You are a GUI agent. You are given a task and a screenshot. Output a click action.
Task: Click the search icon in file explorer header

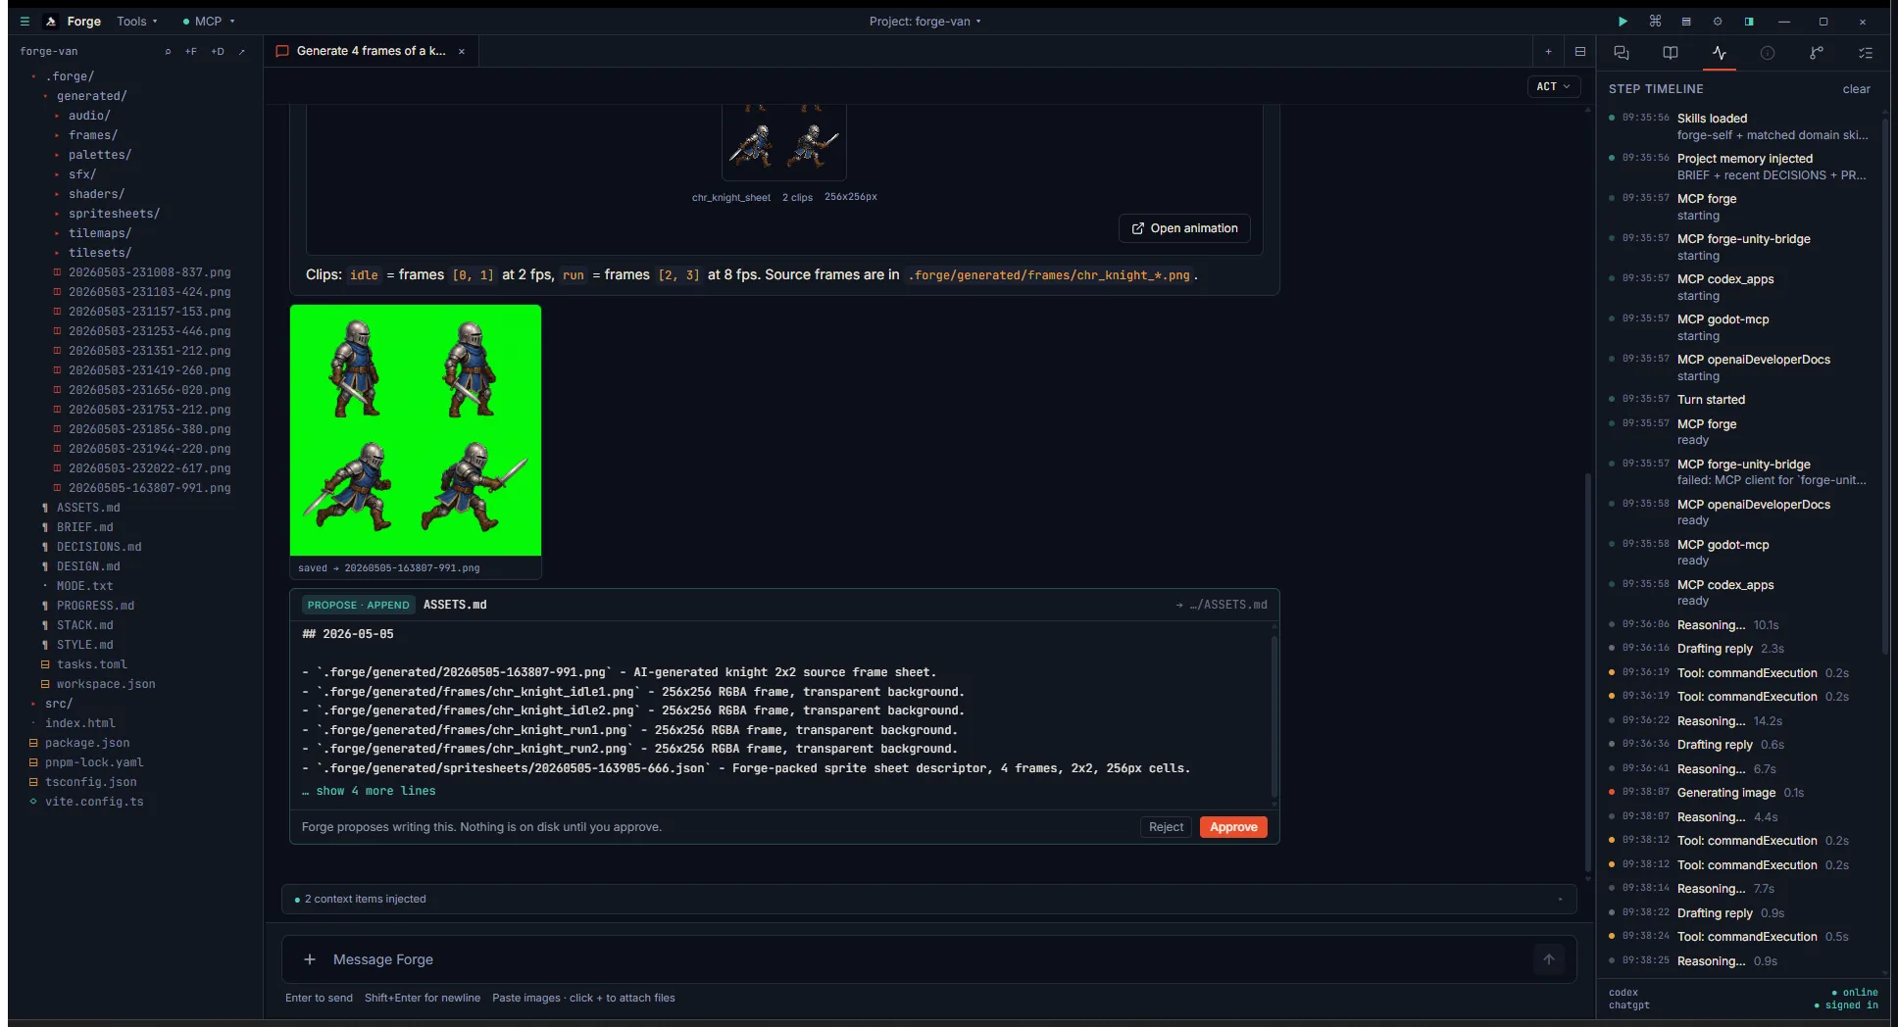[168, 51]
